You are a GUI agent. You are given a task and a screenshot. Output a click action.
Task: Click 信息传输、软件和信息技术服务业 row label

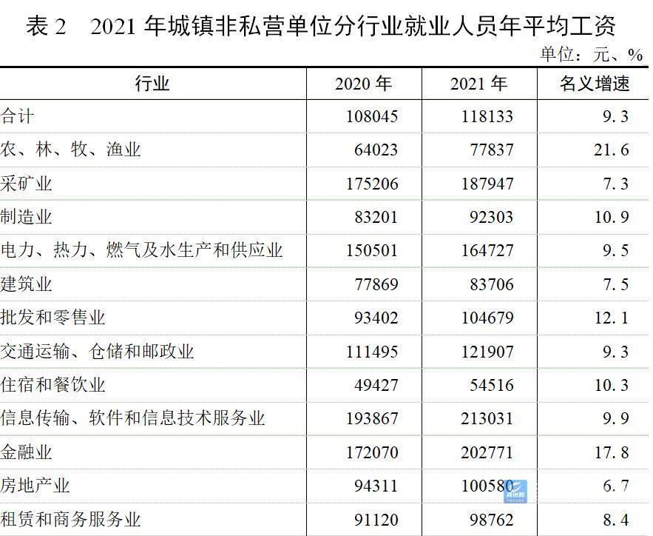(x=133, y=419)
